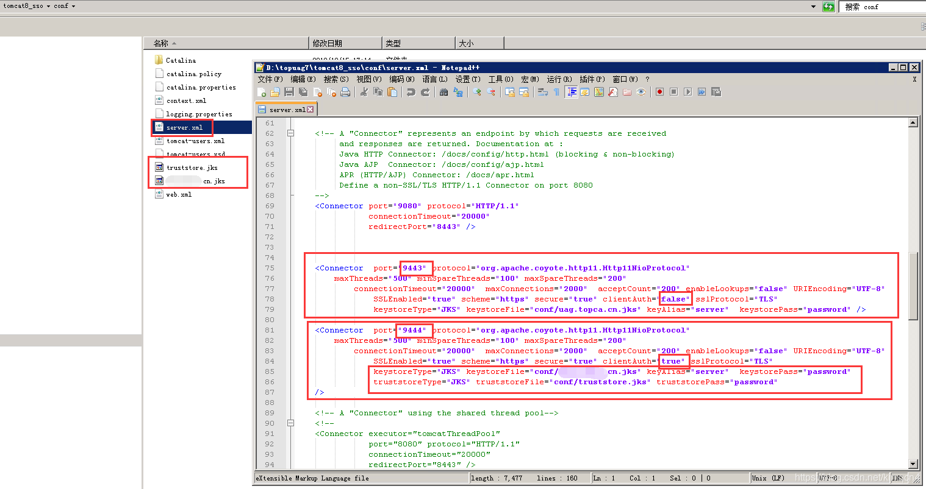926x489 pixels.
Task: Click the editor scrollbar up arrow
Action: tap(913, 122)
